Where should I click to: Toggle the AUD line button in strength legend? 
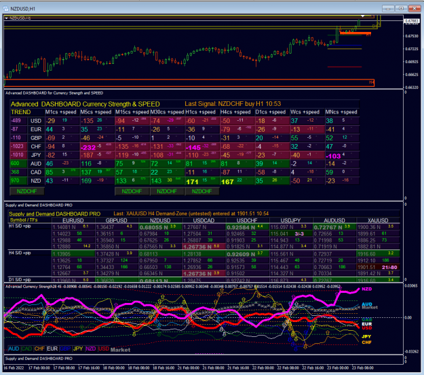[14, 349]
